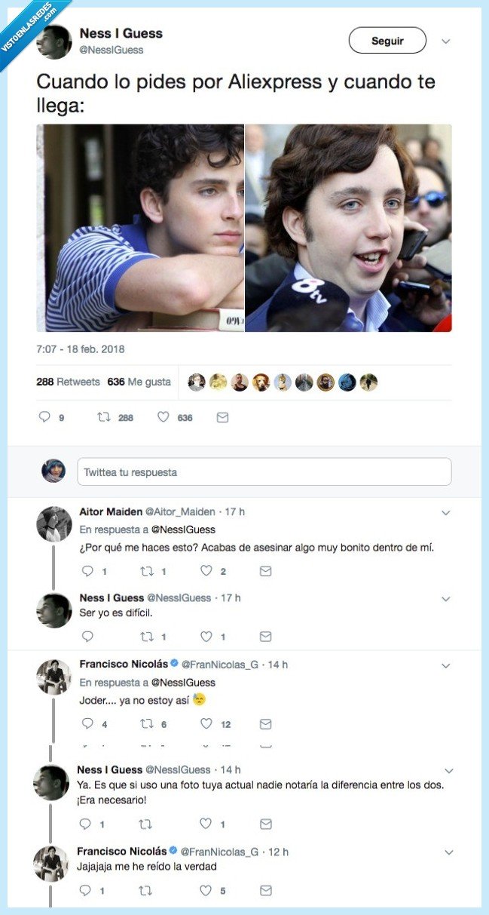The height and width of the screenshot is (915, 489).
Task: Open direct message icon under main tweet
Action: coord(222,416)
